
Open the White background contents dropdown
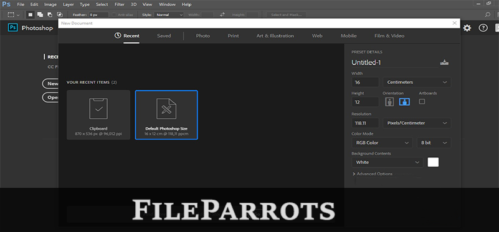[387, 162]
